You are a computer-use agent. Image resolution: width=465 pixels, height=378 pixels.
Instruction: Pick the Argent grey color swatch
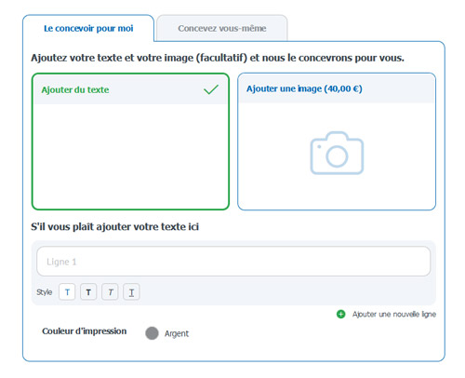point(152,333)
